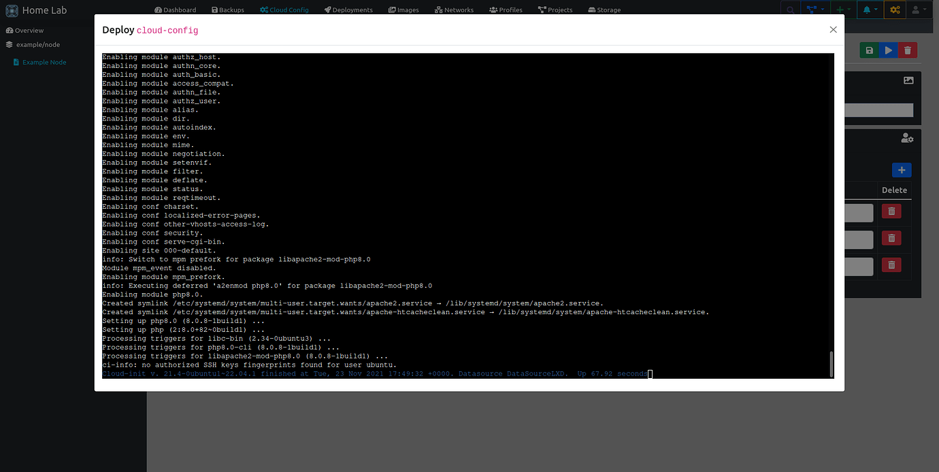This screenshot has height=472, width=939.
Task: Open Example Node file in sidebar
Action: click(39, 62)
